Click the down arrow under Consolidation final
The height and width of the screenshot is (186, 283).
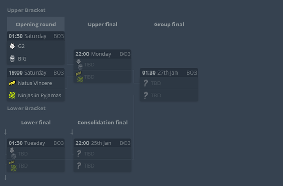point(72,132)
